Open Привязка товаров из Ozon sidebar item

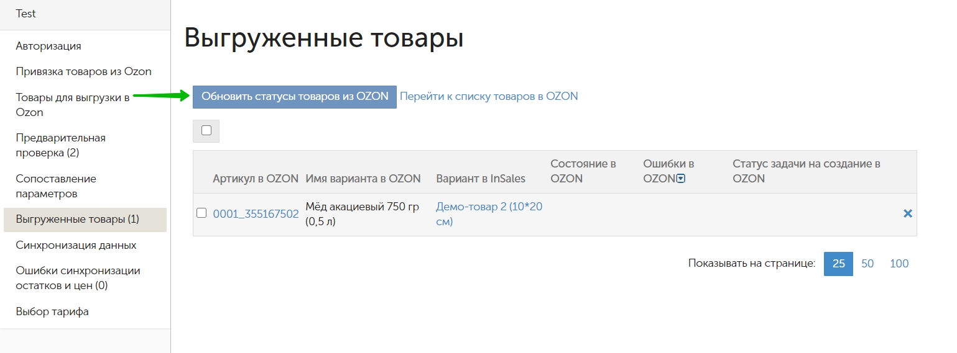tap(84, 71)
